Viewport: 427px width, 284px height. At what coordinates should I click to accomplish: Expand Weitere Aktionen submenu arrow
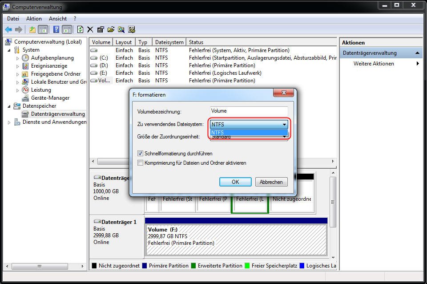click(x=418, y=64)
